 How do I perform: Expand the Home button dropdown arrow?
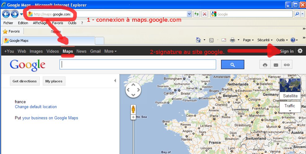coord(204,40)
